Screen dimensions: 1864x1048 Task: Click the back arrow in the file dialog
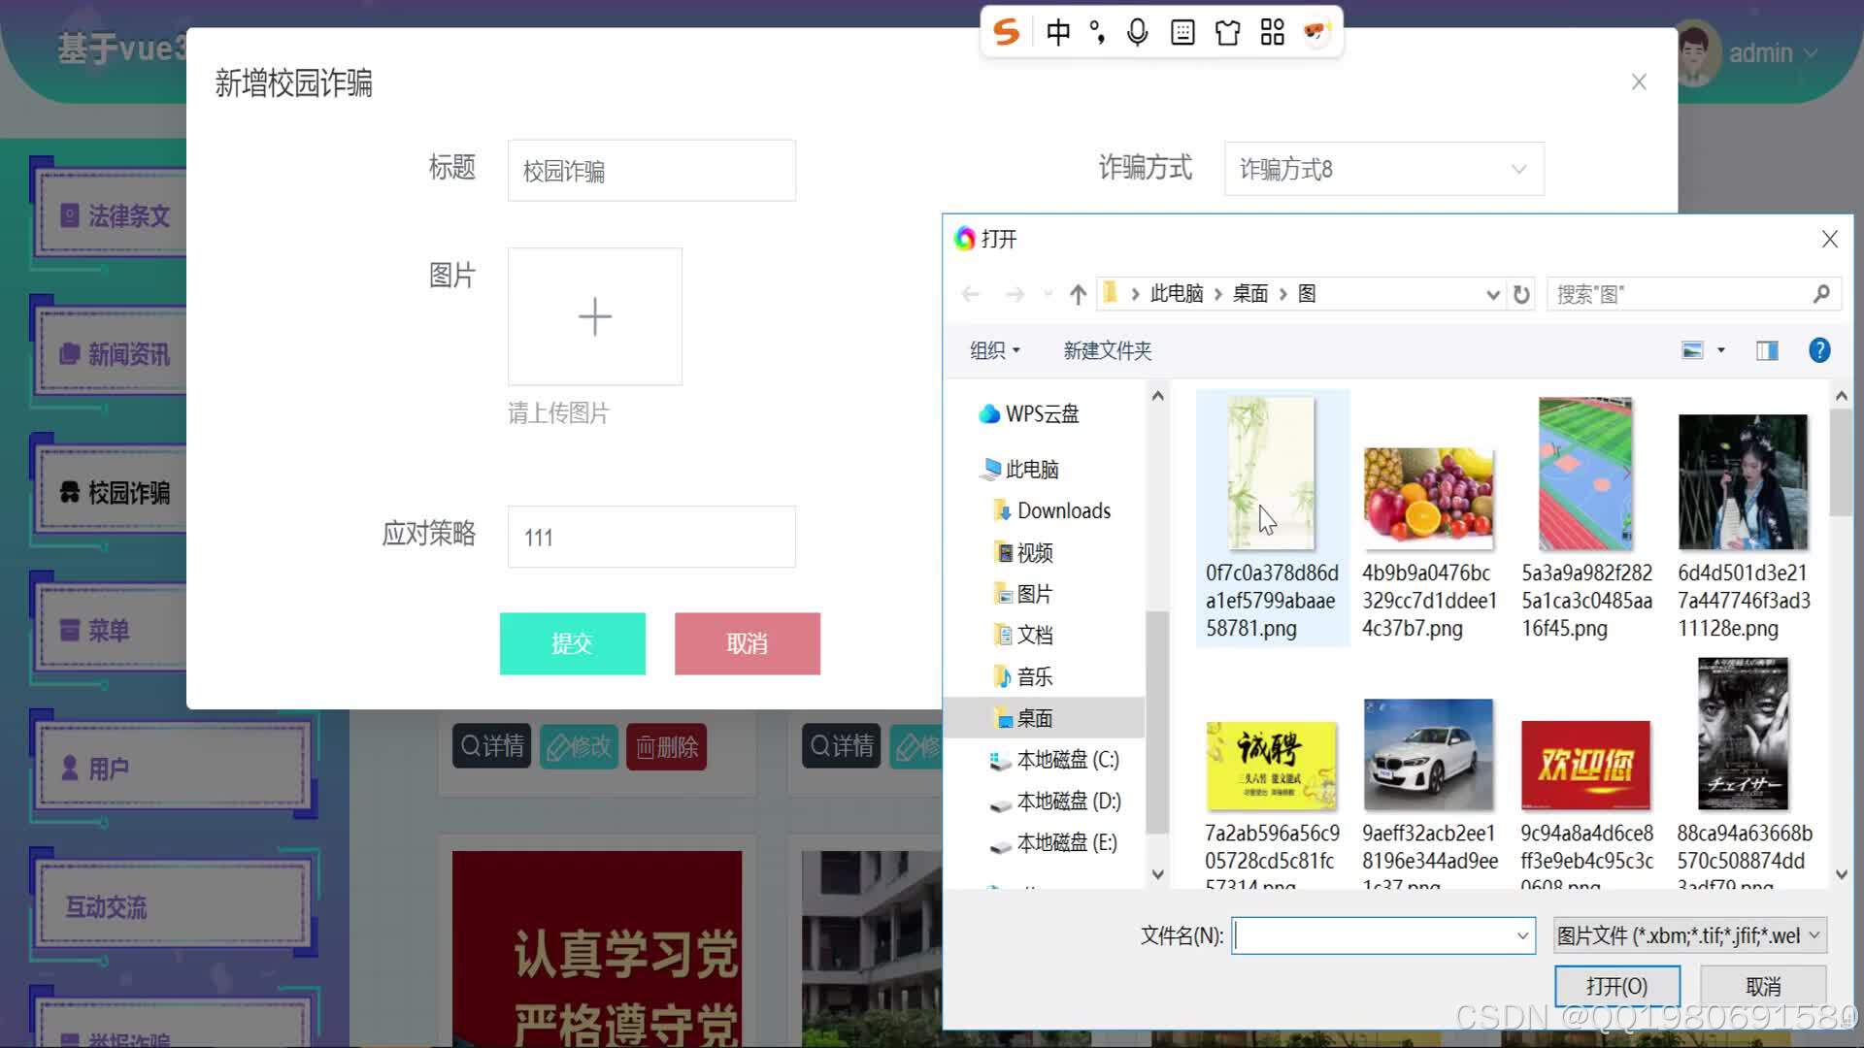click(x=970, y=293)
